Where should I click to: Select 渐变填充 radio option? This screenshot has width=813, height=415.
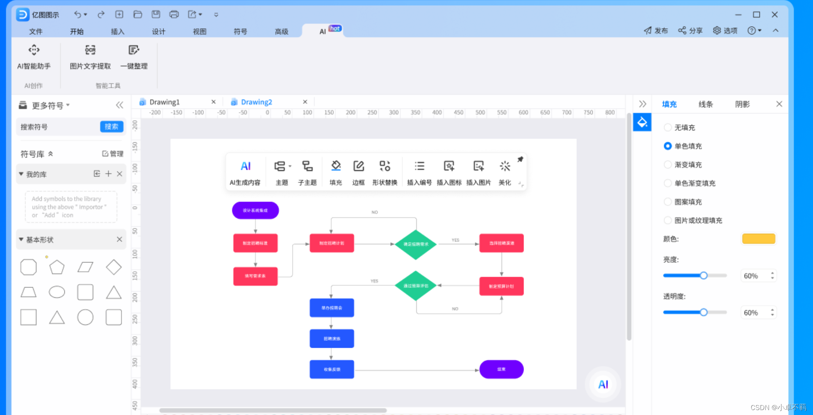tap(667, 164)
